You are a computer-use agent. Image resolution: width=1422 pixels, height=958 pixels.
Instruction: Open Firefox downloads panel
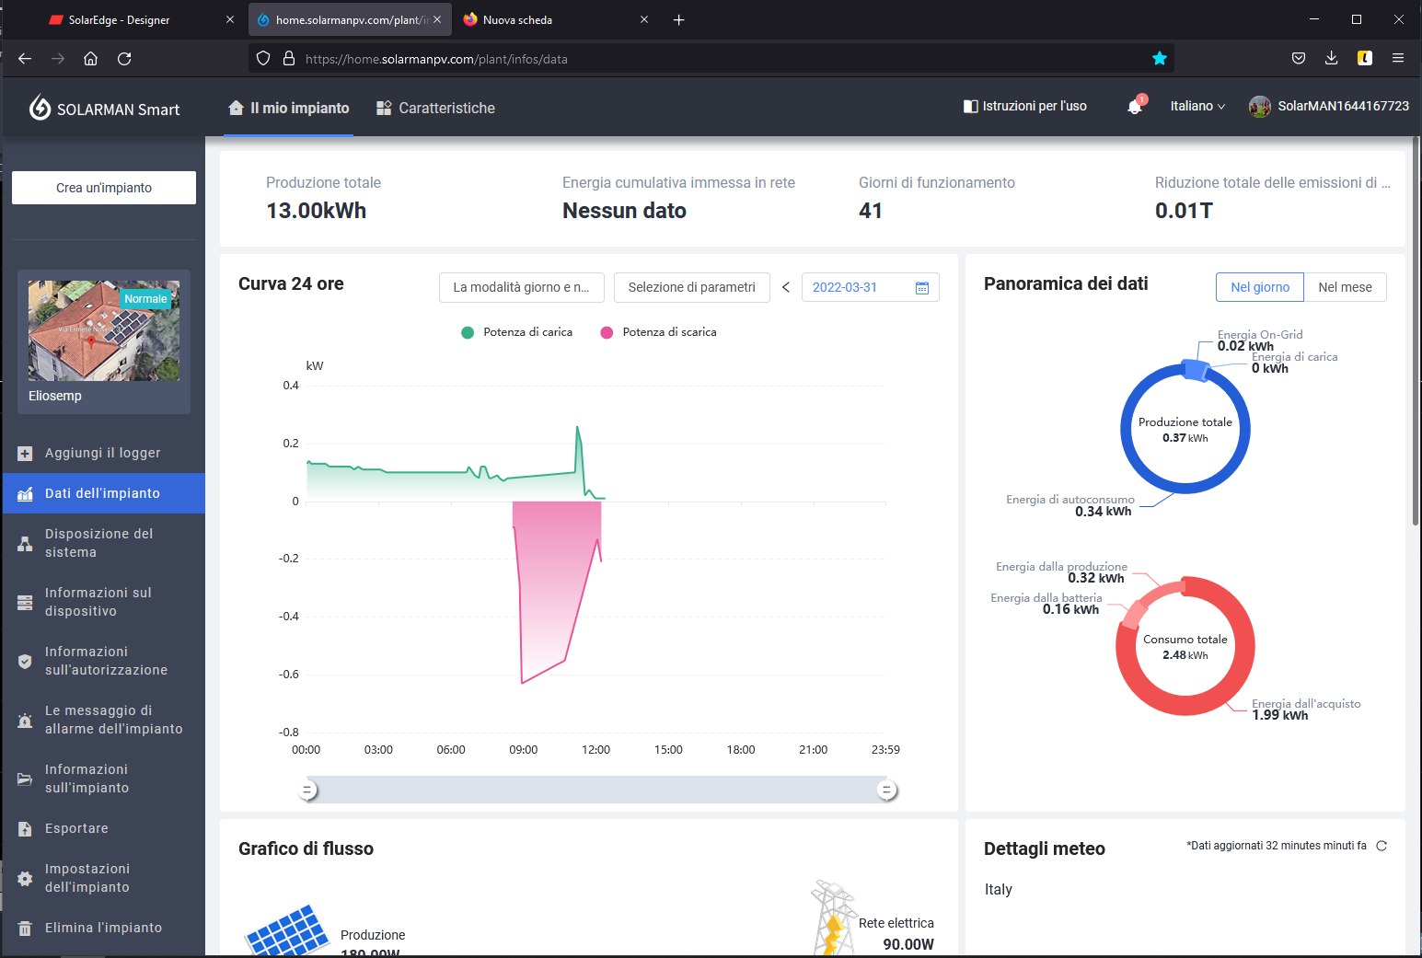coord(1331,59)
